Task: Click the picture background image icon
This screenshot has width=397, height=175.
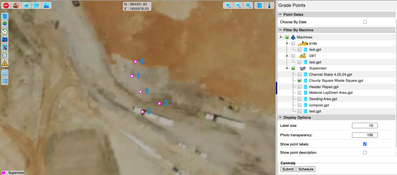Action: coord(46,5)
